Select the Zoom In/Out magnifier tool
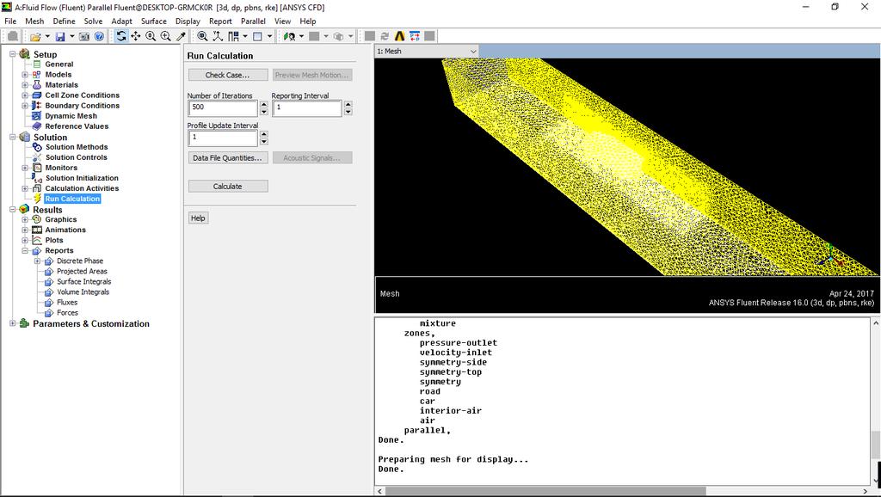Screen dimensions: 881x497 (151, 36)
